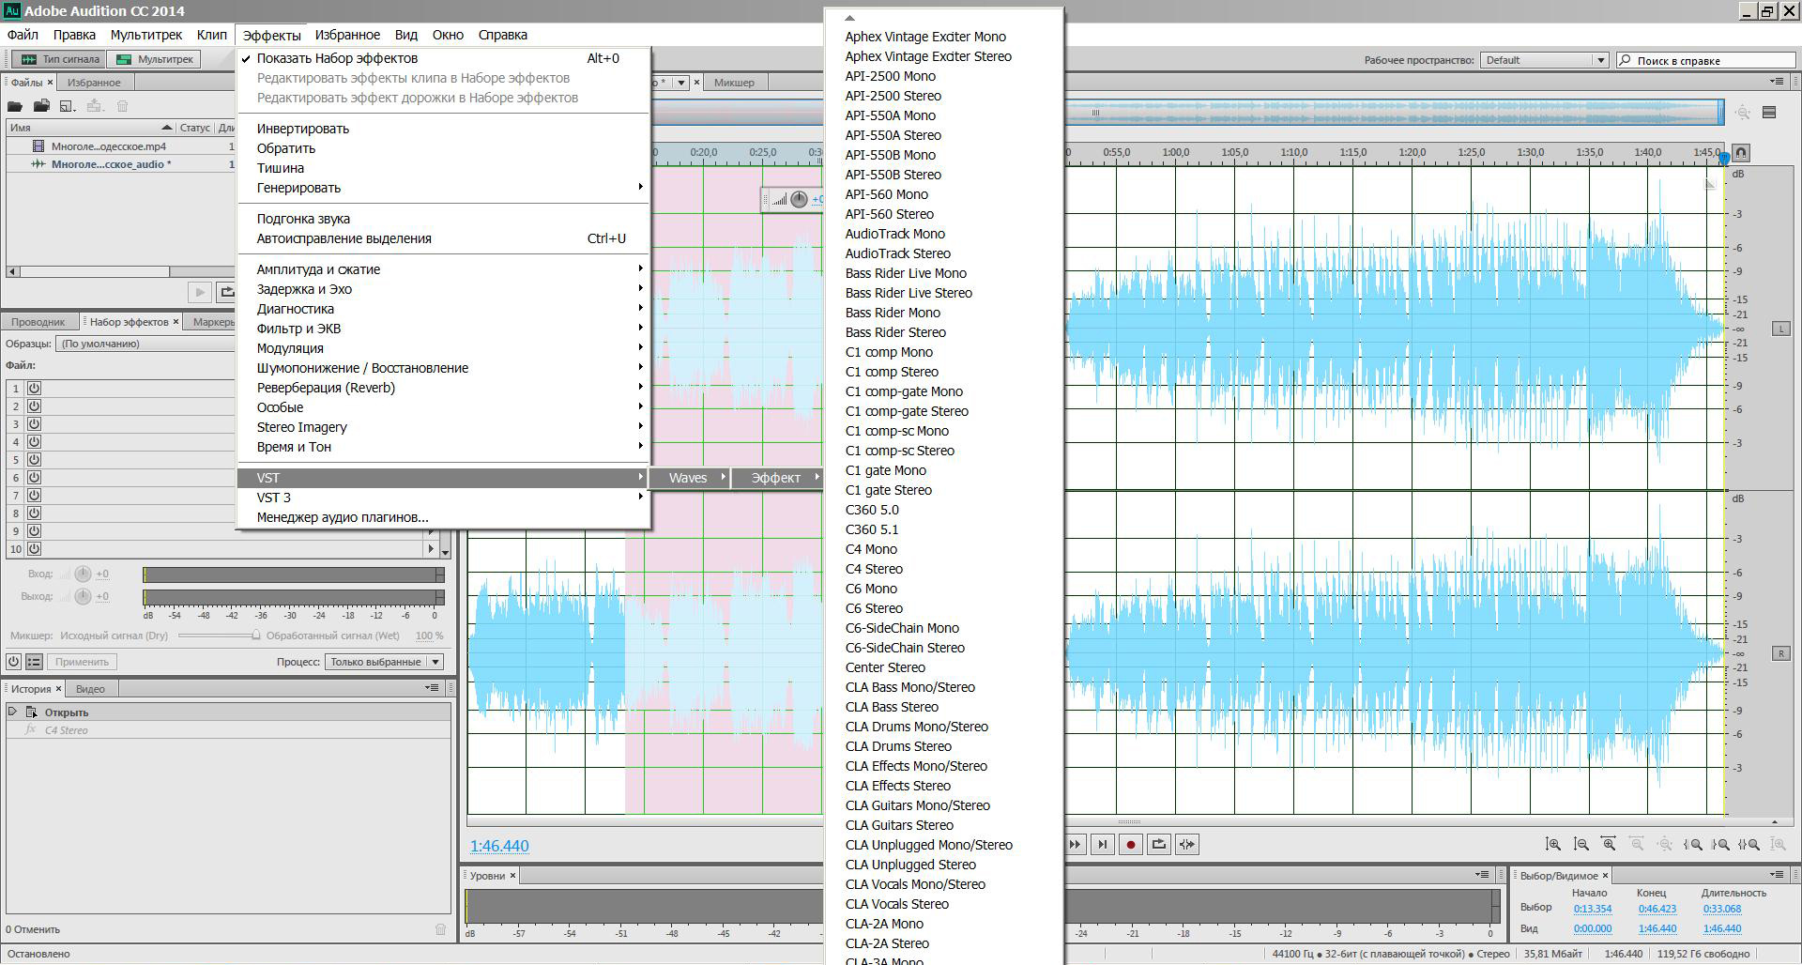Click the HUD volume knob over the waveform

799,199
